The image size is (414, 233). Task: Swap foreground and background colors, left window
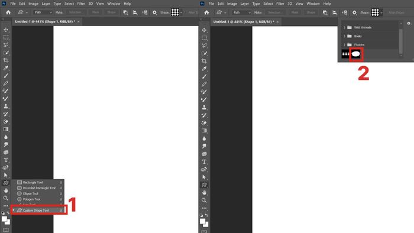[8, 213]
